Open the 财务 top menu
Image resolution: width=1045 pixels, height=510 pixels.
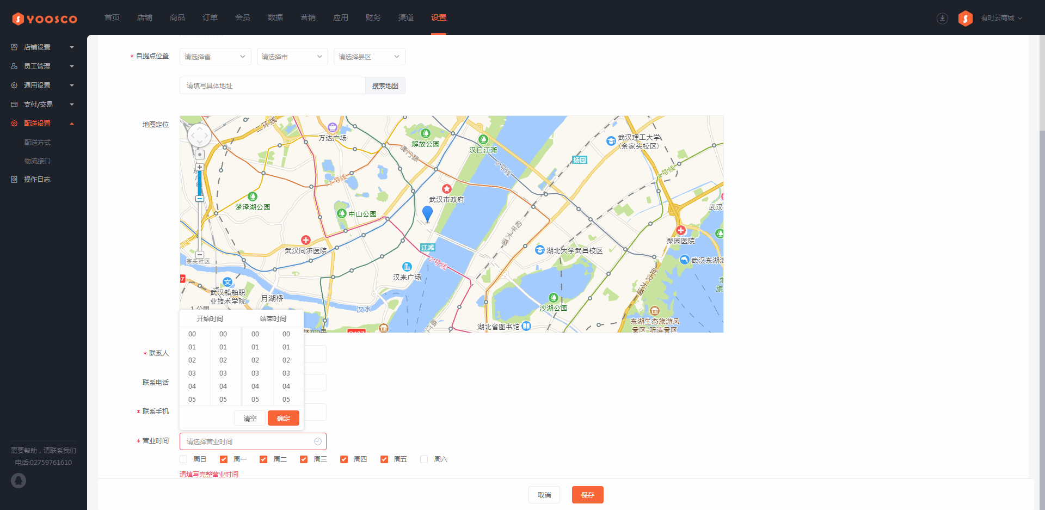pyautogui.click(x=373, y=17)
